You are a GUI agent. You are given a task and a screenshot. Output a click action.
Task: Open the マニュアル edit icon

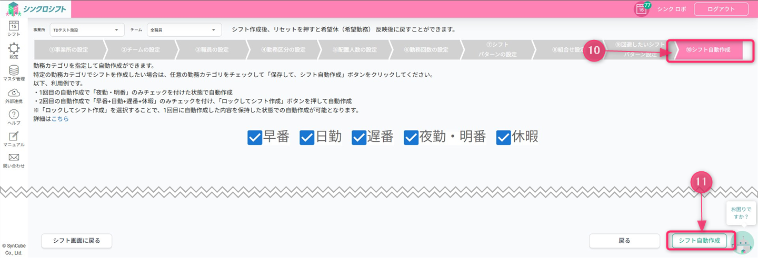pos(14,137)
